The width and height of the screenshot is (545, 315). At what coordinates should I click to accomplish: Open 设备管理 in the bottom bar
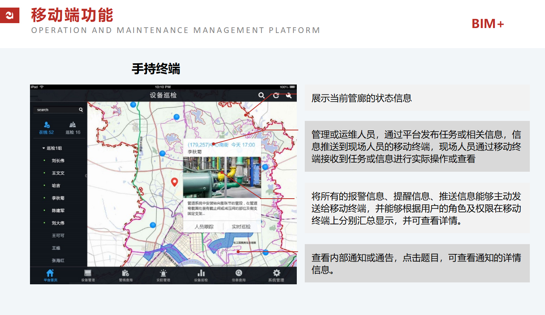point(88,275)
